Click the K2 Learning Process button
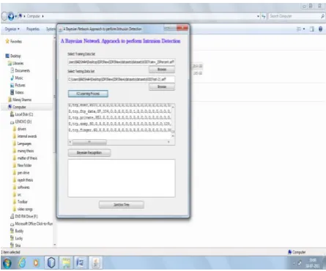 (88, 94)
